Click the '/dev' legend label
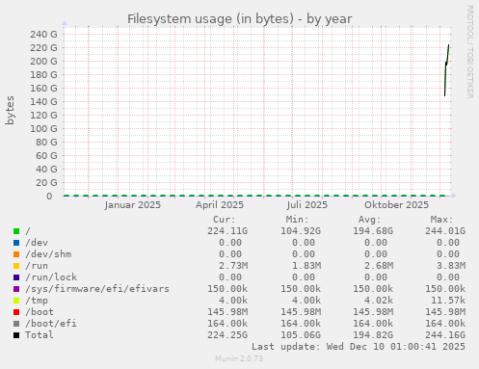The width and height of the screenshot is (479, 369). (37, 243)
